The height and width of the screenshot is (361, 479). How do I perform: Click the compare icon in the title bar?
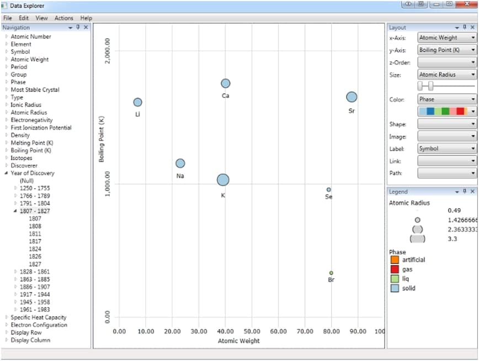point(407,4)
